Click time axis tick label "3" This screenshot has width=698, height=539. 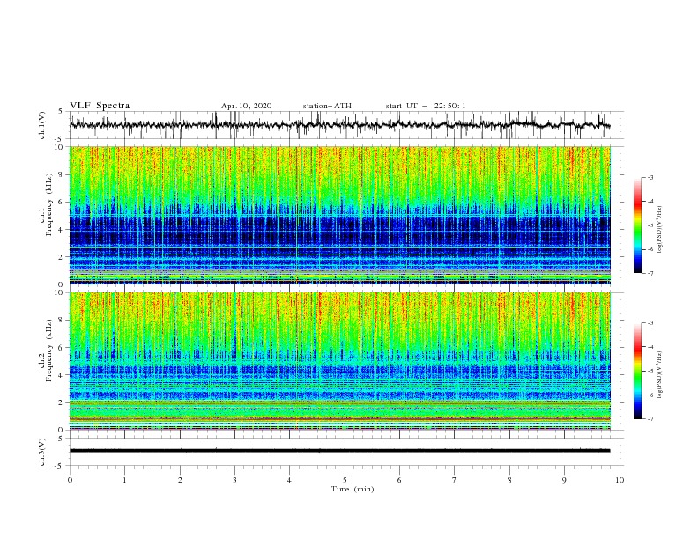tap(234, 480)
